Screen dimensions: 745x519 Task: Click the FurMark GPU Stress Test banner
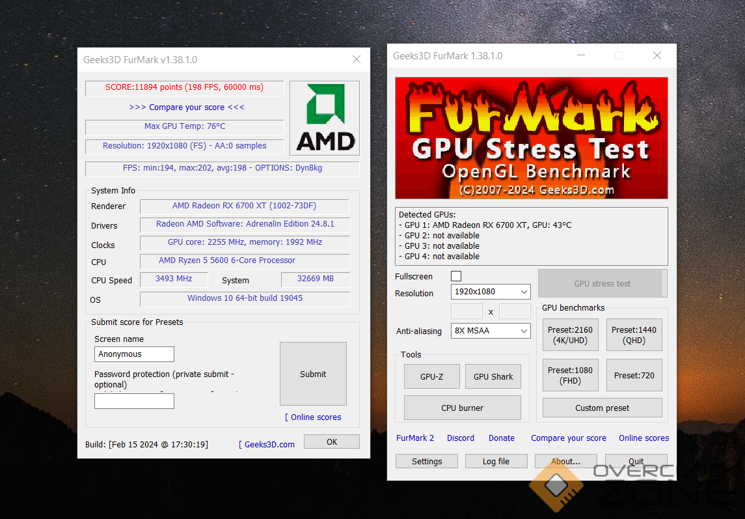pos(531,138)
